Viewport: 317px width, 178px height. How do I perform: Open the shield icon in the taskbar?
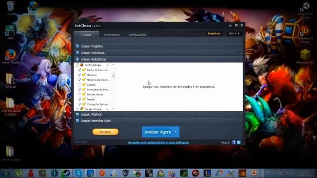click(125, 173)
